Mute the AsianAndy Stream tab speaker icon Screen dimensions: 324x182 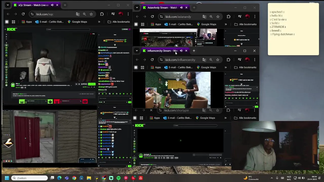(181, 8)
